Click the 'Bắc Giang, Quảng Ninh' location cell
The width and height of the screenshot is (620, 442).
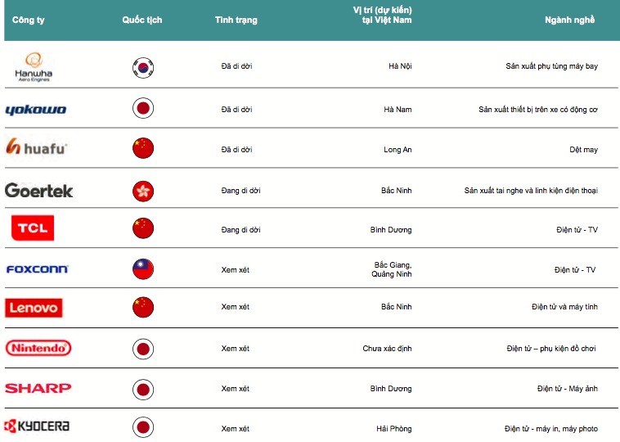pos(392,269)
